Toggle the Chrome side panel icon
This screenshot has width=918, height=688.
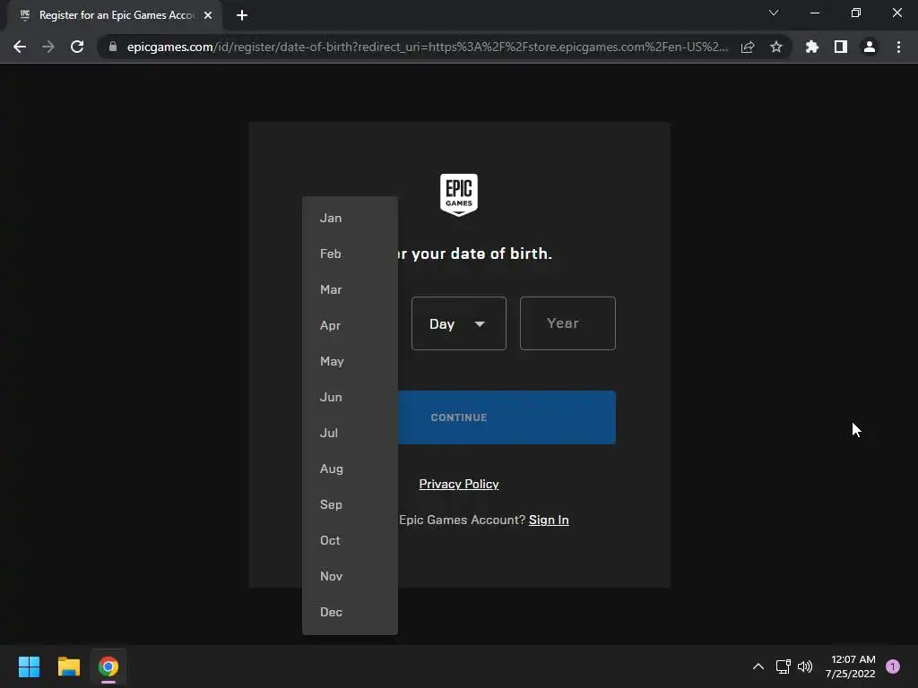841,47
